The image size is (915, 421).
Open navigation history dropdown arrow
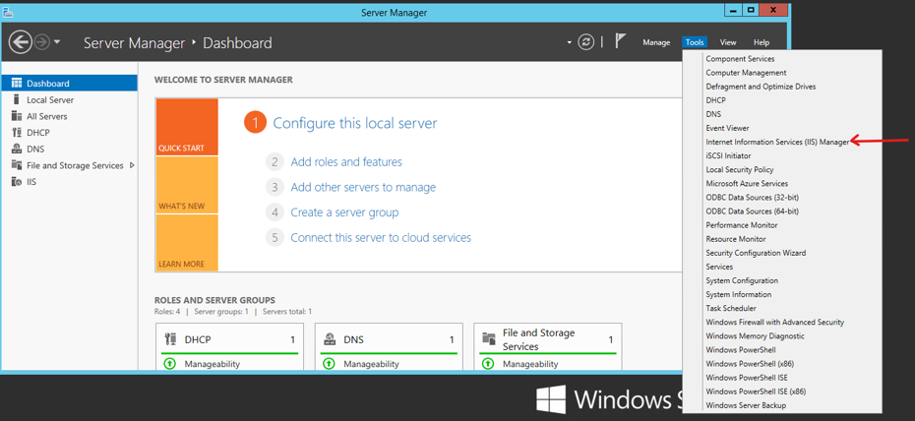tap(57, 42)
